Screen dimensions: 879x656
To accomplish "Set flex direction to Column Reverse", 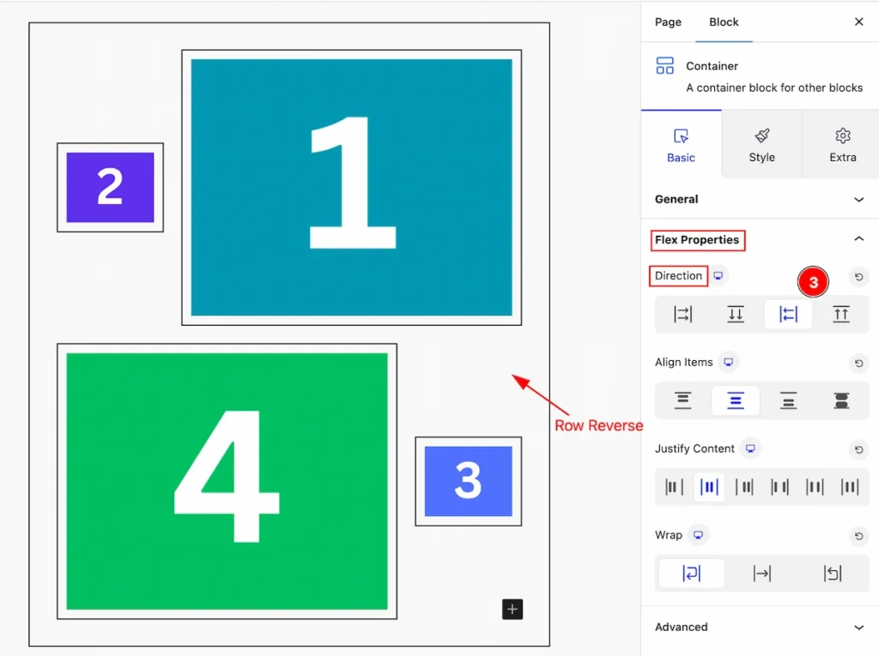I will click(x=841, y=314).
